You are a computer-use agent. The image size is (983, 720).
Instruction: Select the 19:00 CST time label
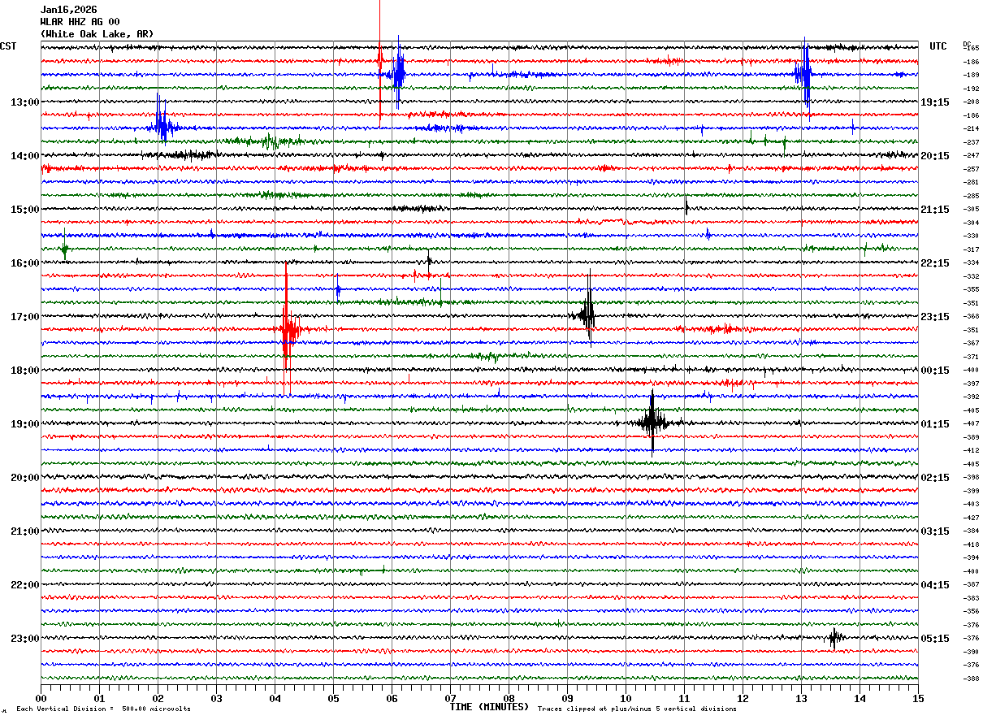click(24, 424)
